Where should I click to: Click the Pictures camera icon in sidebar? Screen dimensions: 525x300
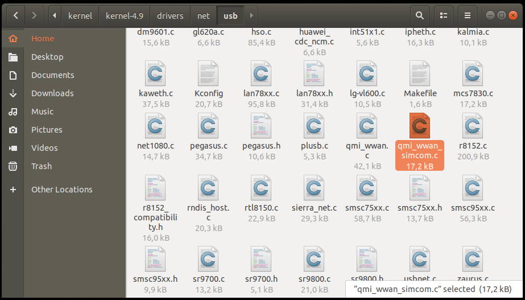coord(13,130)
